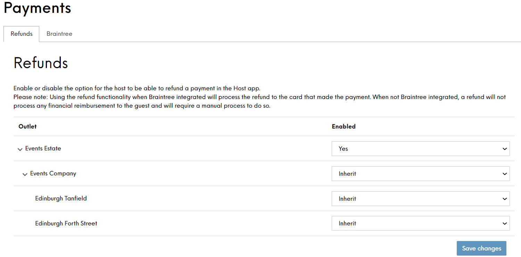
Task: Open the Events Estate Enabled dropdown
Action: coord(421,149)
